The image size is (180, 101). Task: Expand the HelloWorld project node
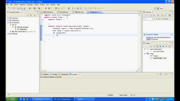(8, 20)
